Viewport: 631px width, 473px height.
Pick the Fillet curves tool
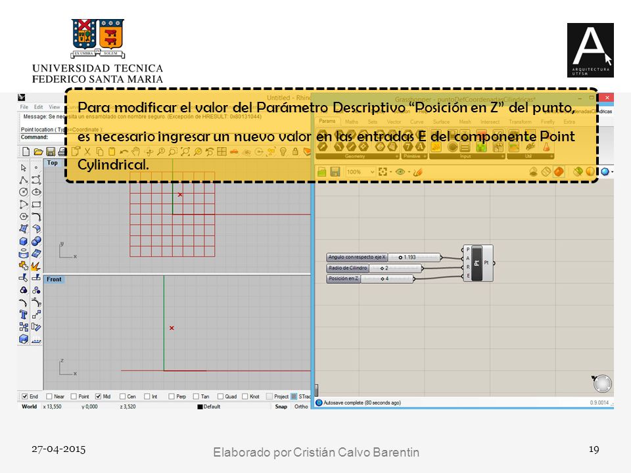(36, 216)
